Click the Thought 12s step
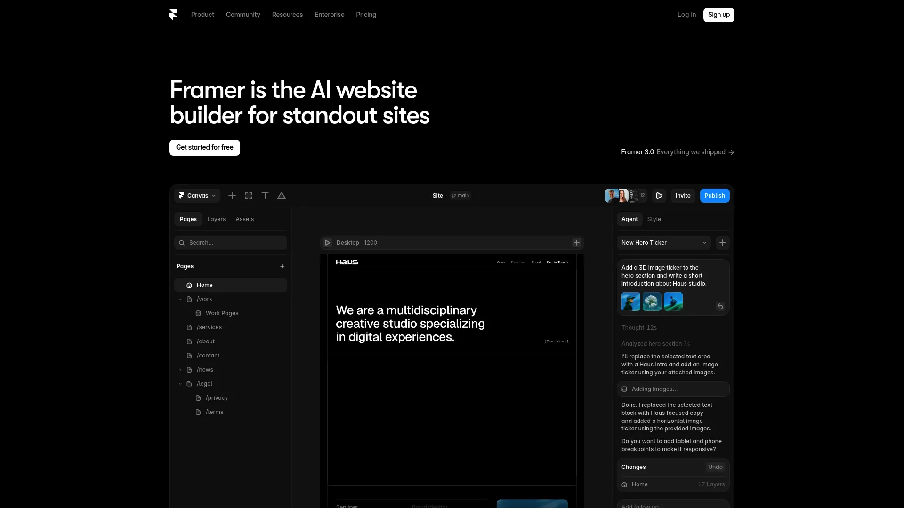The width and height of the screenshot is (904, 508). point(639,328)
